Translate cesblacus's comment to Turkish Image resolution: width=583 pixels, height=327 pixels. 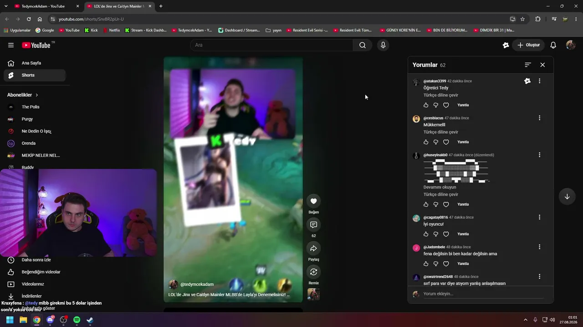click(x=441, y=132)
